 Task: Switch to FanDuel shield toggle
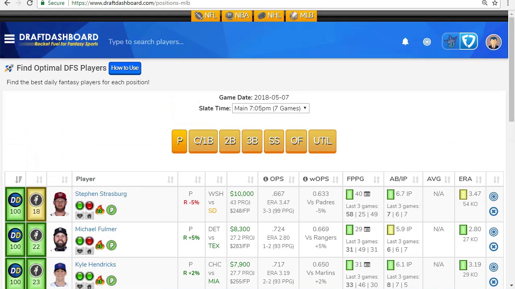[469, 42]
